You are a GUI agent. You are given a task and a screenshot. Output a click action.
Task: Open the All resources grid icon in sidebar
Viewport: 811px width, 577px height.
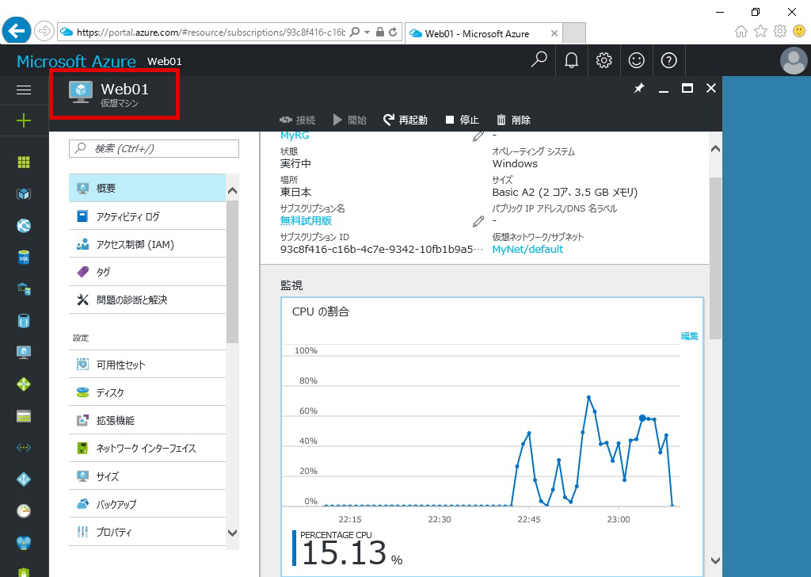(24, 162)
